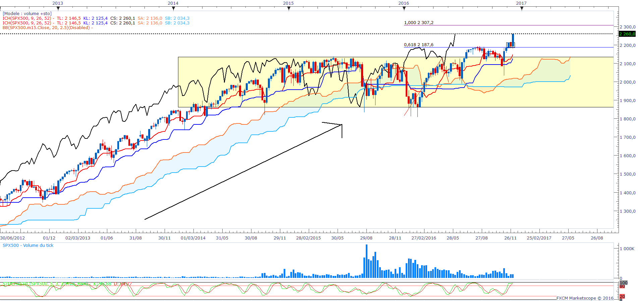Click the 27/05 date axis label
This screenshot has height=301, width=638.
(568, 238)
